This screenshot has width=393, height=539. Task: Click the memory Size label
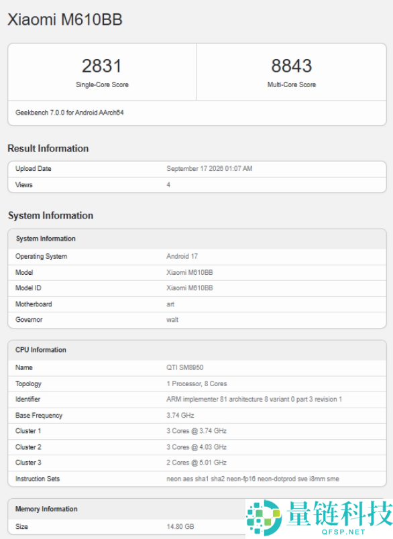[21, 526]
